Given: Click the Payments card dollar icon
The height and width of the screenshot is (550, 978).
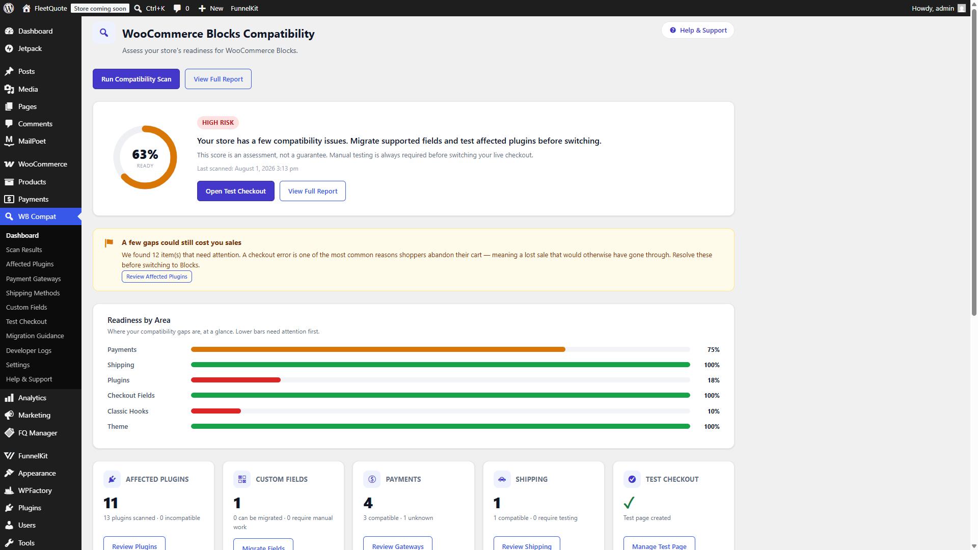Looking at the screenshot, I should coord(372,479).
